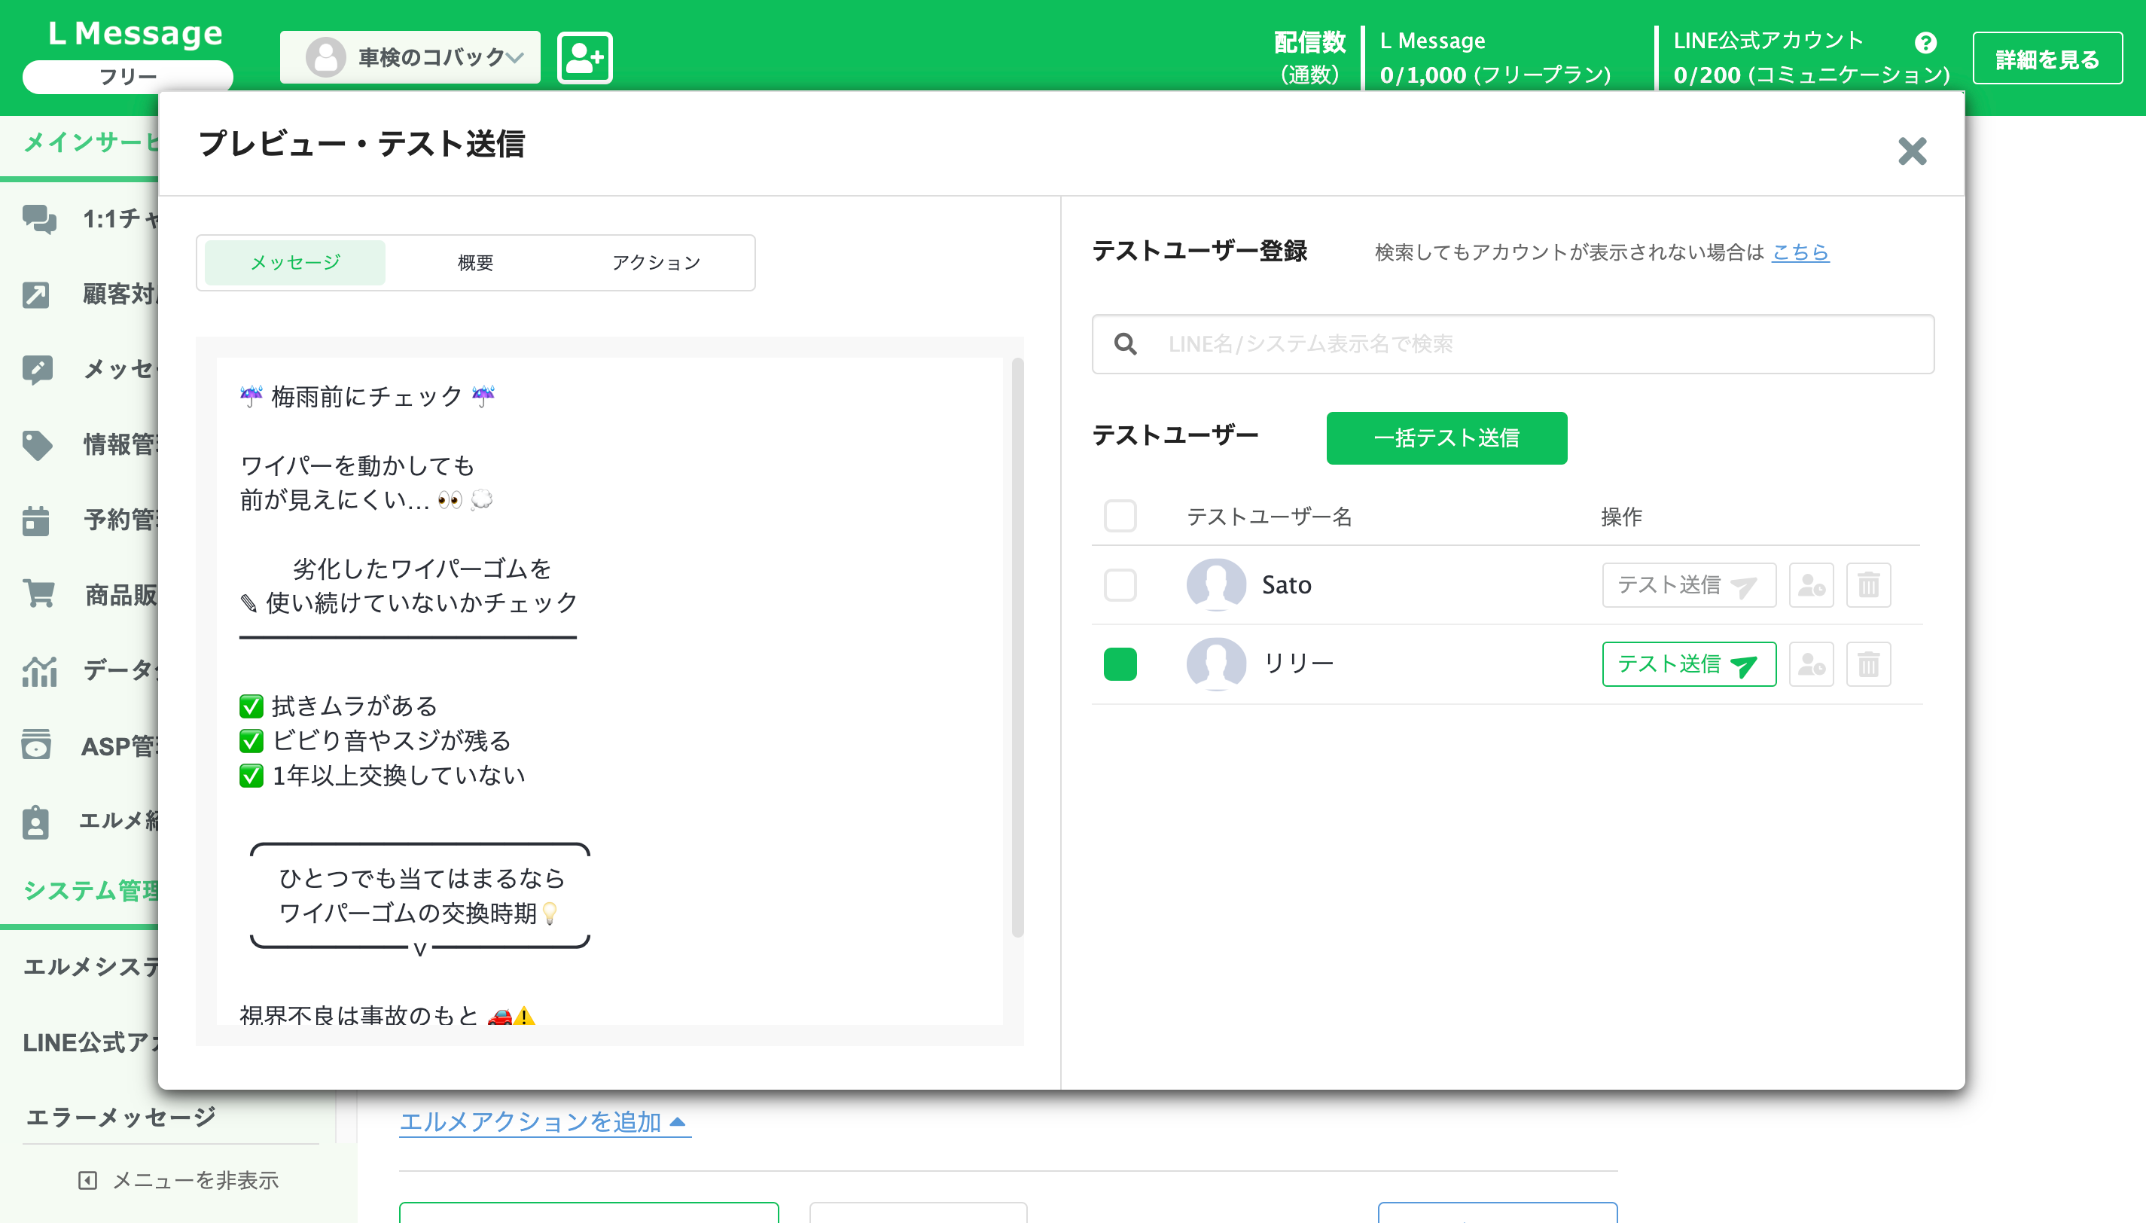Check the Sato user checkbox
Image resolution: width=2146 pixels, height=1223 pixels.
point(1120,584)
